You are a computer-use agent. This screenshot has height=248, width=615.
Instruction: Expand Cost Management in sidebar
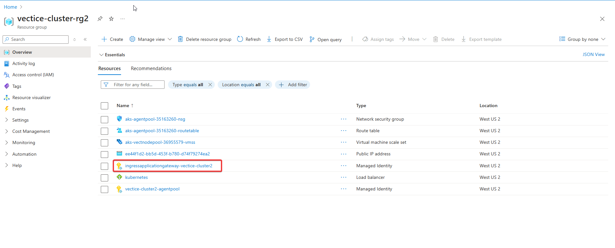[x=31, y=131]
